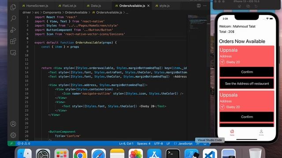This screenshot has width=282, height=158.
Task: Split the editor to the right
Action: pos(199,6)
